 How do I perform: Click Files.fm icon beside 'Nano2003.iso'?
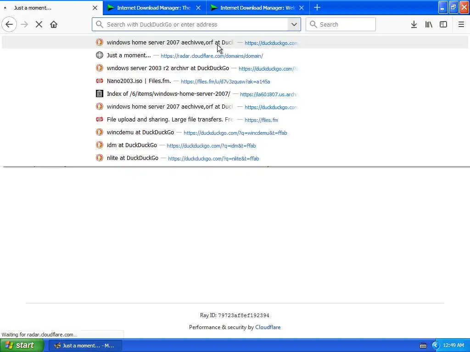[x=100, y=81]
